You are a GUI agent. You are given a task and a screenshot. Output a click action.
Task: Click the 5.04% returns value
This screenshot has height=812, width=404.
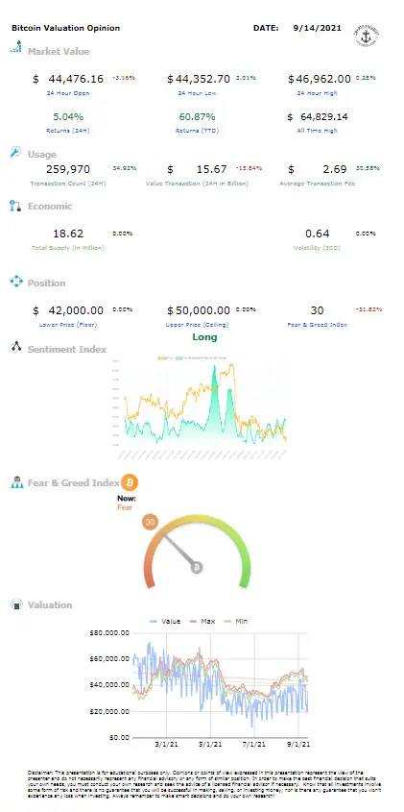point(68,116)
